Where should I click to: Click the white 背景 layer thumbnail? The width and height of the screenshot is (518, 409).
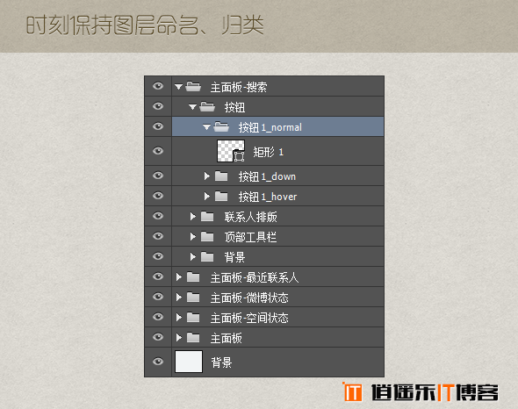click(x=189, y=362)
